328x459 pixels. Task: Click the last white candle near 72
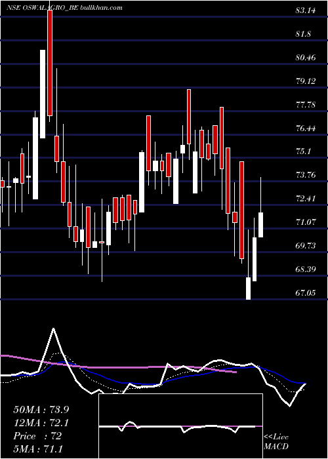(x=260, y=225)
